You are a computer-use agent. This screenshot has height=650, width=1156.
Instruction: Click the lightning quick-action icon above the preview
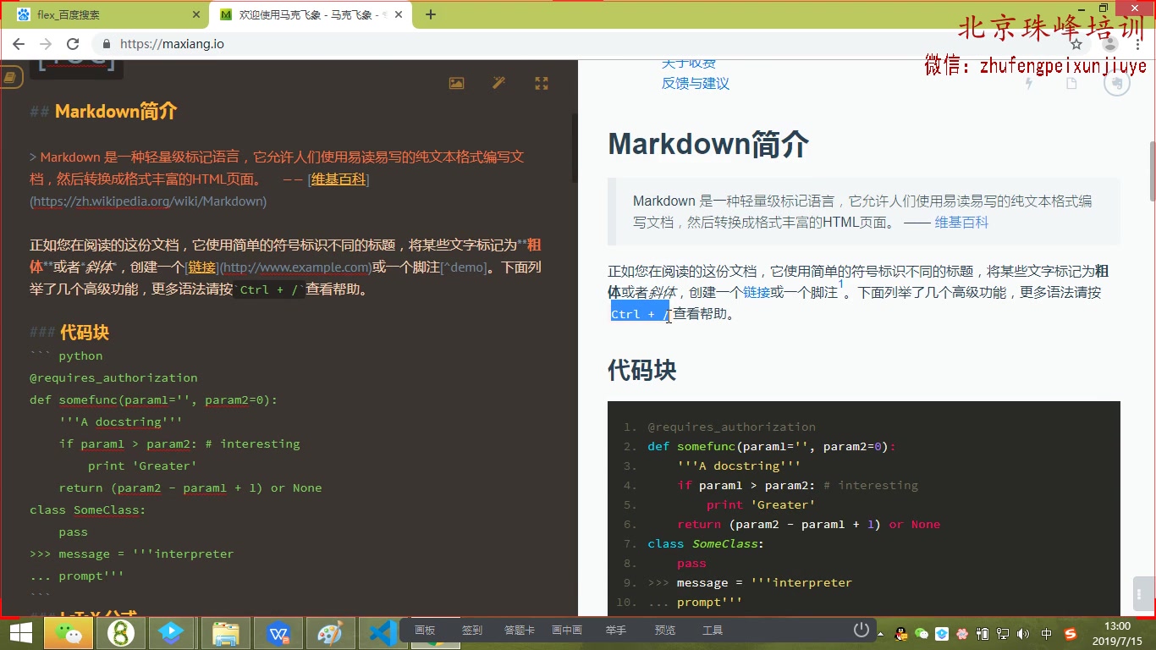coord(1029,83)
